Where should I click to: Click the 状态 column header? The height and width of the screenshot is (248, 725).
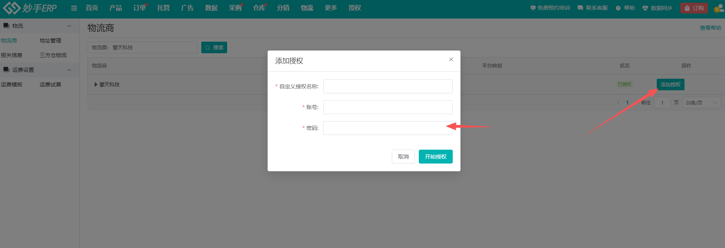pyautogui.click(x=625, y=66)
